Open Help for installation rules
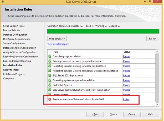 [150, 114]
